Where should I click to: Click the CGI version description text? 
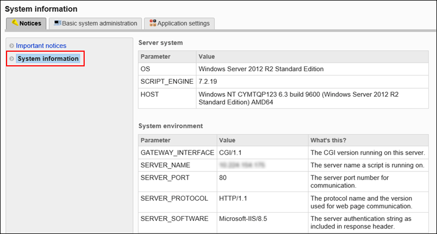click(x=368, y=153)
